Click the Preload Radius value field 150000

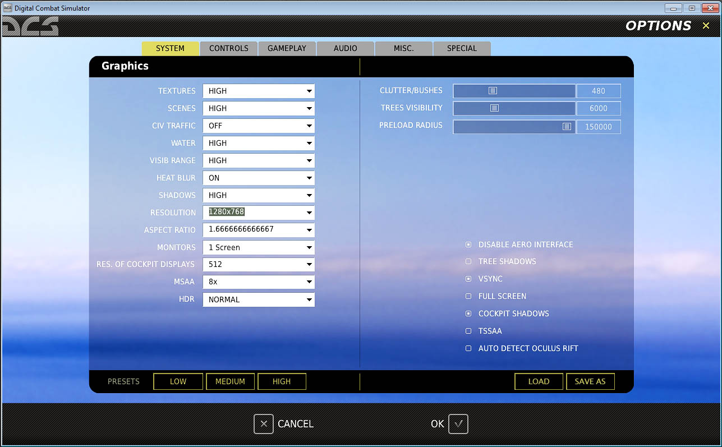599,127
